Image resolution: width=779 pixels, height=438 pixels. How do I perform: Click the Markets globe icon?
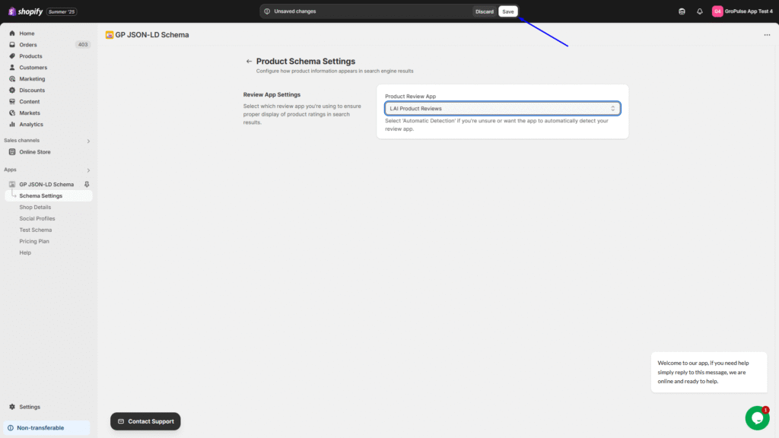12,113
